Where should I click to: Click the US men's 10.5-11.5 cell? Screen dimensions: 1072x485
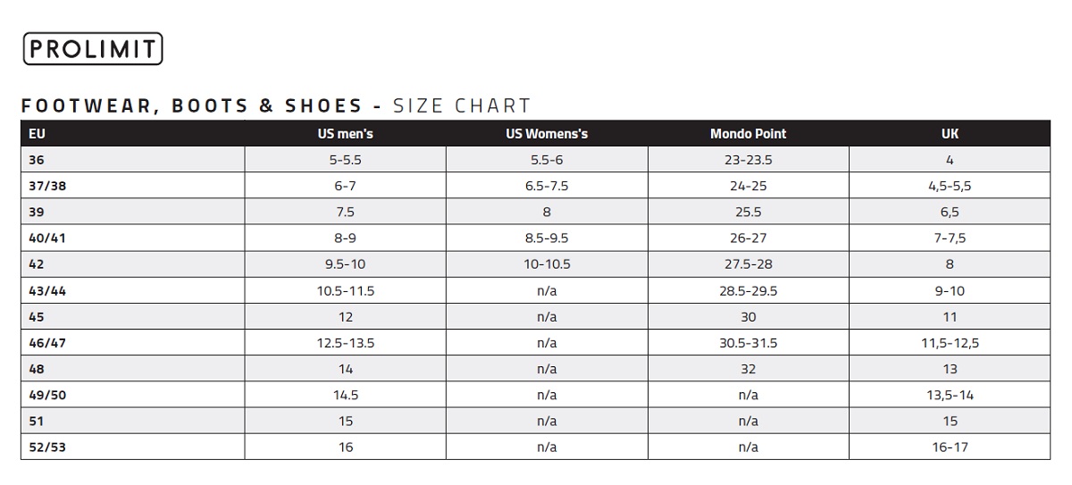click(346, 291)
